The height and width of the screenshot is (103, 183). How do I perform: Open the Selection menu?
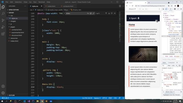click(18, 2)
